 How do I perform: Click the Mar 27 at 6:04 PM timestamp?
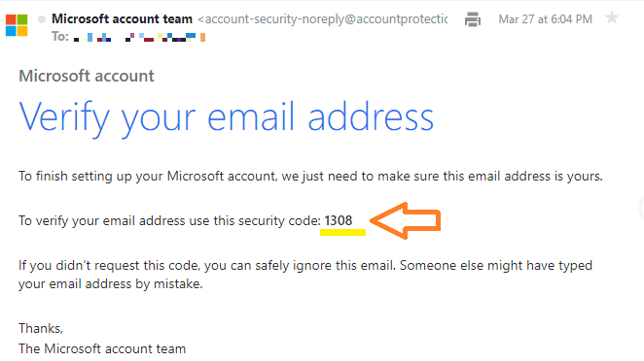click(x=545, y=19)
